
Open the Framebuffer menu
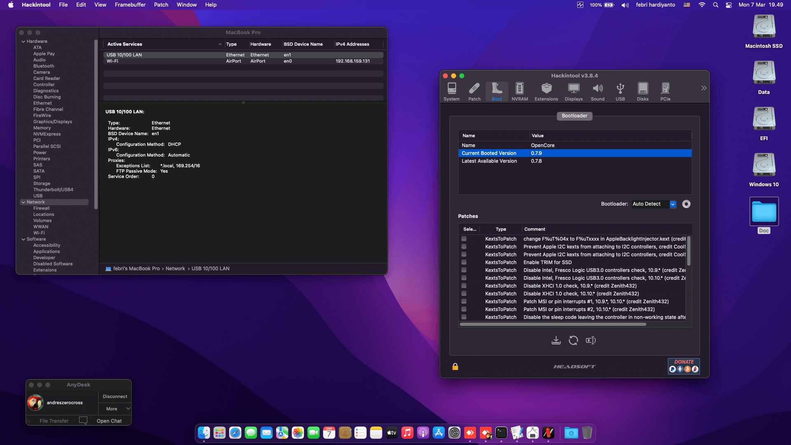pos(130,5)
